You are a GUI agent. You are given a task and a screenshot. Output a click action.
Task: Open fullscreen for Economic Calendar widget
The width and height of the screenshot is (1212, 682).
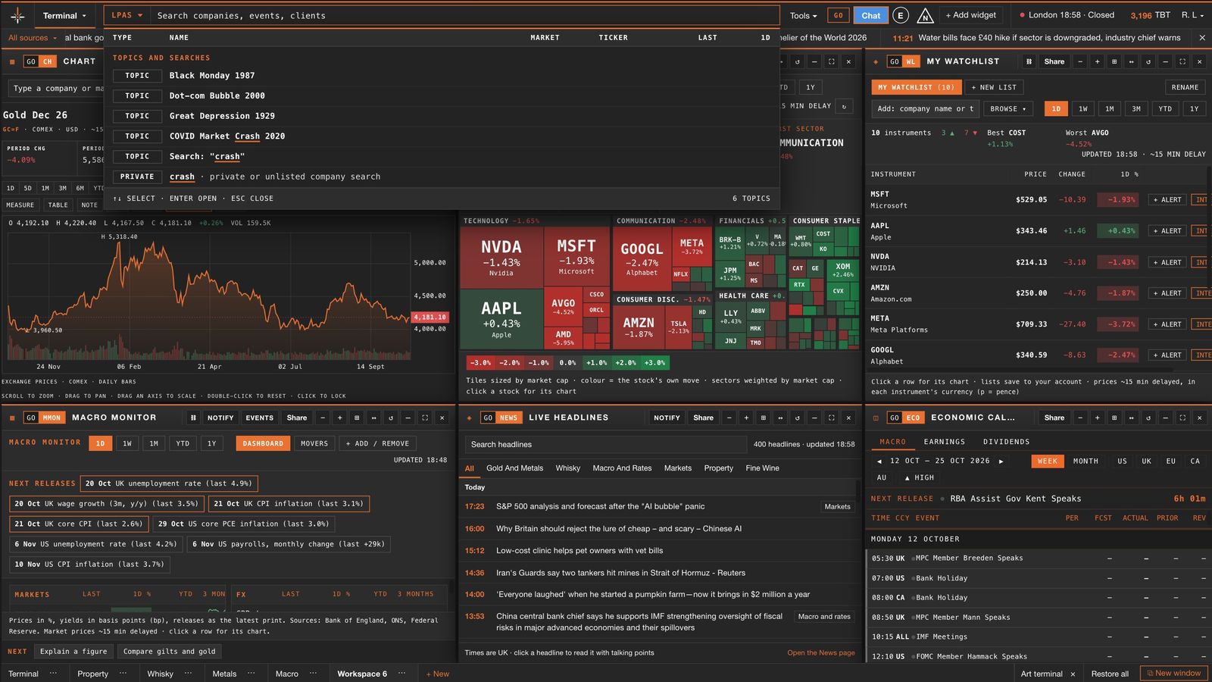click(x=1182, y=418)
